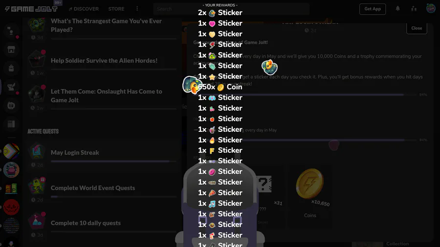Open the backpack icon in sidebar
This screenshot has height=247, width=440.
pos(11,68)
